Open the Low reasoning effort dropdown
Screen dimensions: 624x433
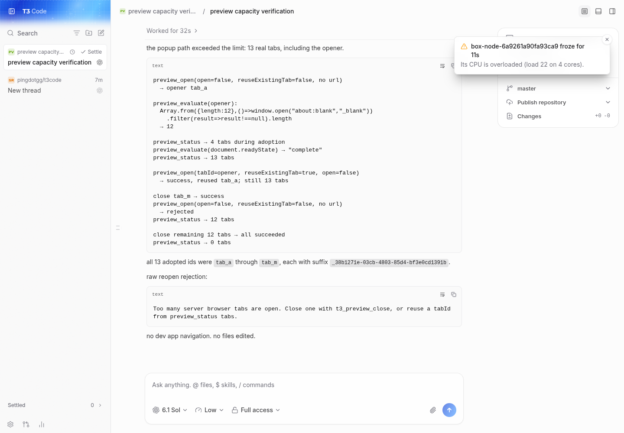point(209,410)
